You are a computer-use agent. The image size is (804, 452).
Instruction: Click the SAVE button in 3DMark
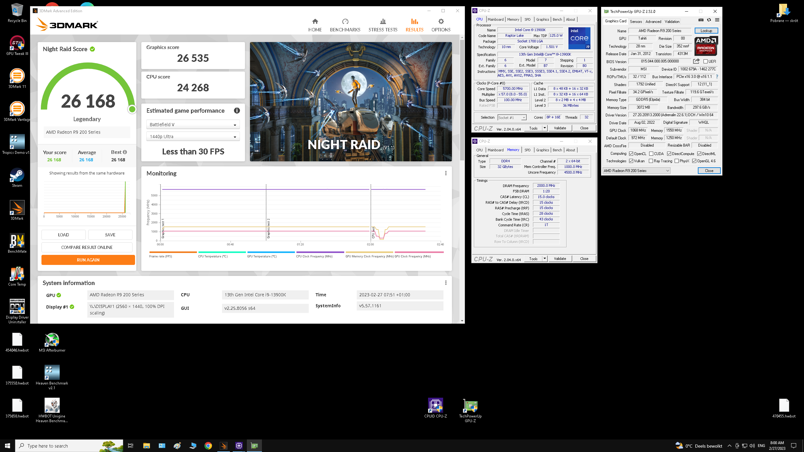point(110,235)
